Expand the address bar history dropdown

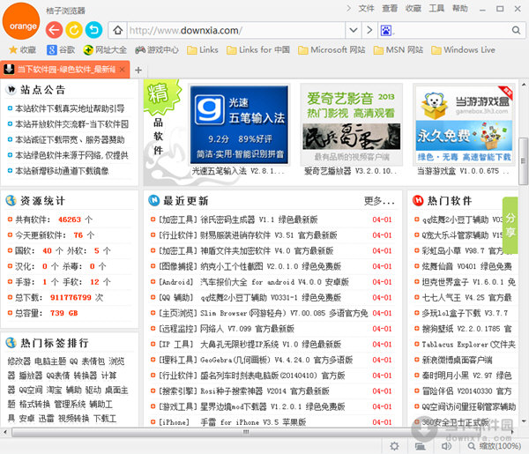354,30
